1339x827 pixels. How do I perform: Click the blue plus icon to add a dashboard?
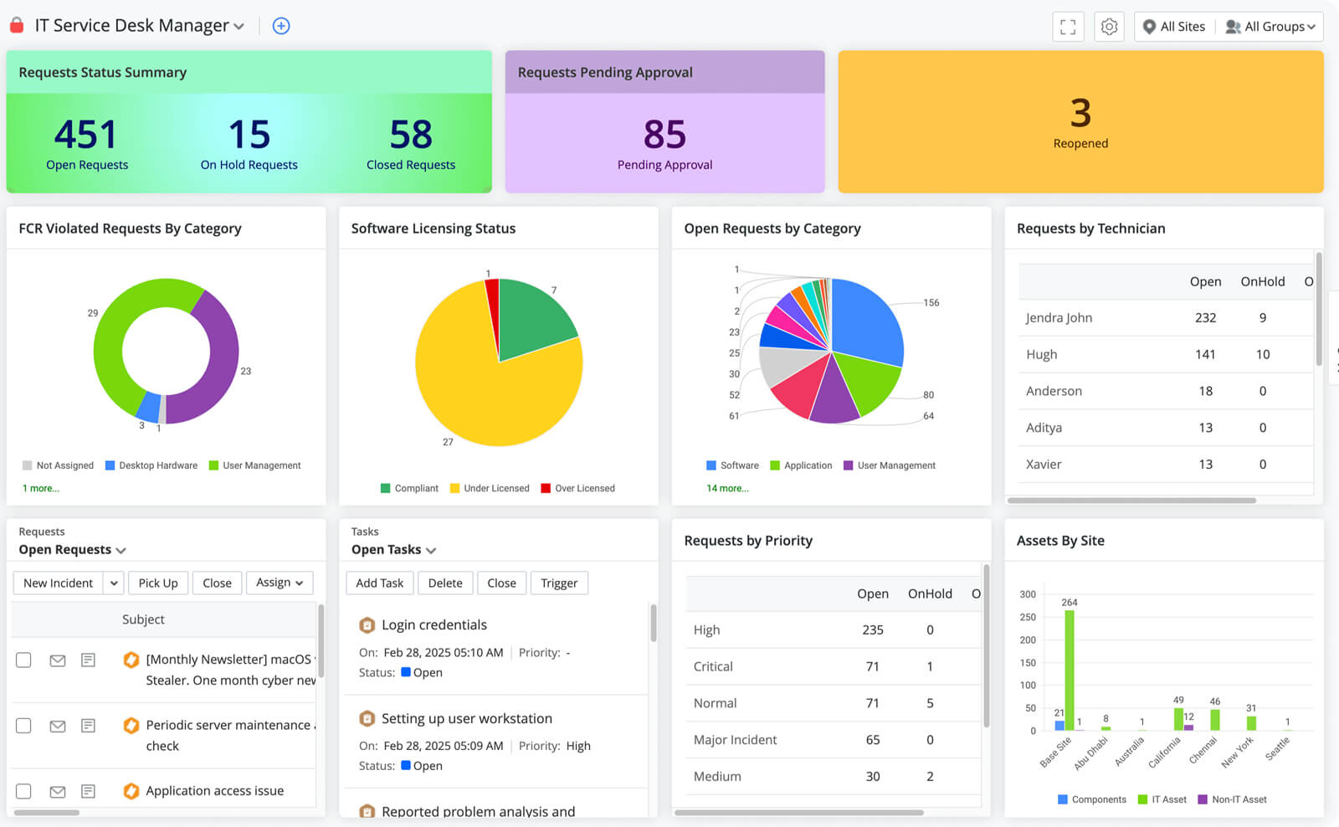tap(280, 26)
